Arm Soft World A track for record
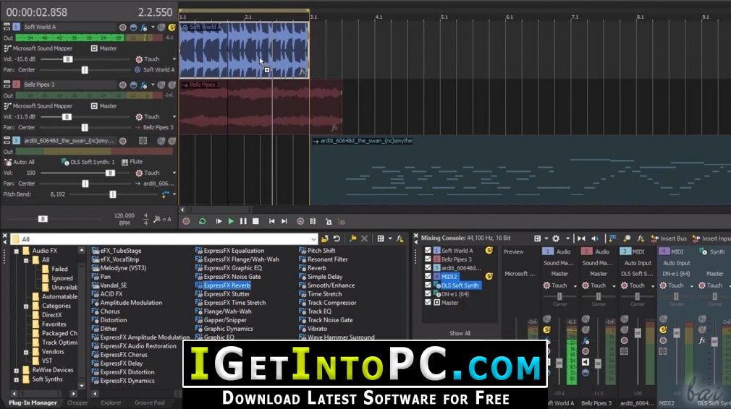The height and width of the screenshot is (409, 731). pyautogui.click(x=122, y=27)
